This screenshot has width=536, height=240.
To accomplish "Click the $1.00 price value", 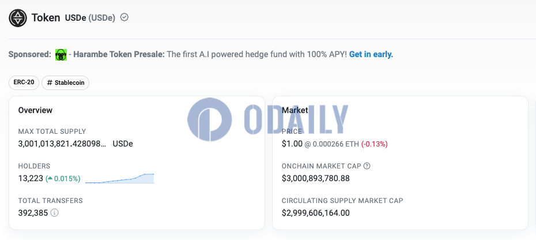I will [292, 144].
